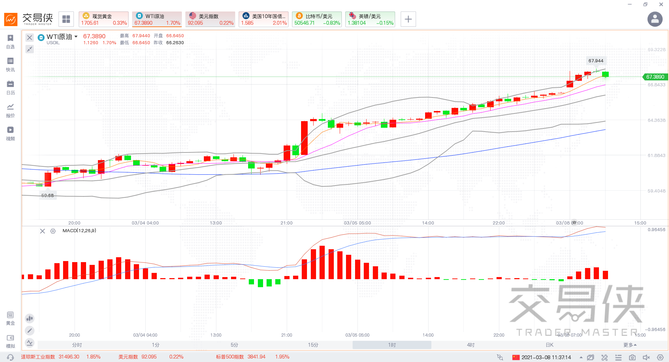
Task: Click the customer service headset icon
Action: tap(10, 357)
